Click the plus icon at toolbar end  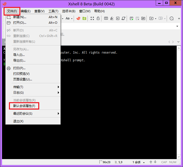pyautogui.click(x=179, y=18)
